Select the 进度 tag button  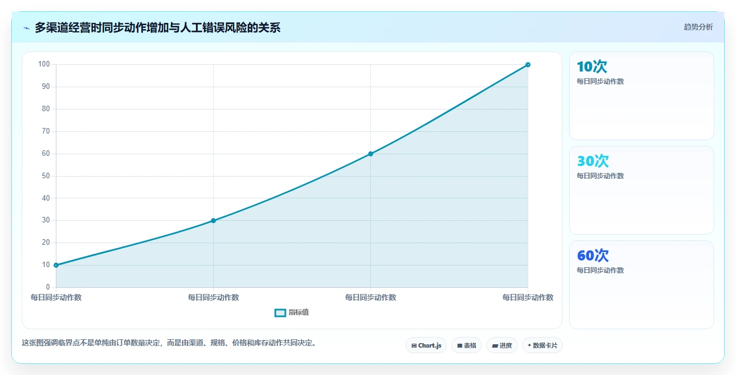tap(502, 345)
